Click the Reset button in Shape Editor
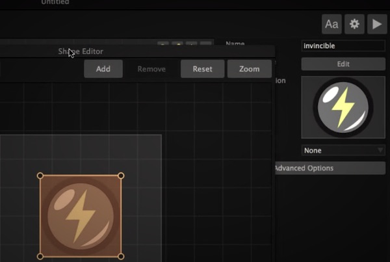Viewport: 390px width, 262px height. (x=202, y=69)
